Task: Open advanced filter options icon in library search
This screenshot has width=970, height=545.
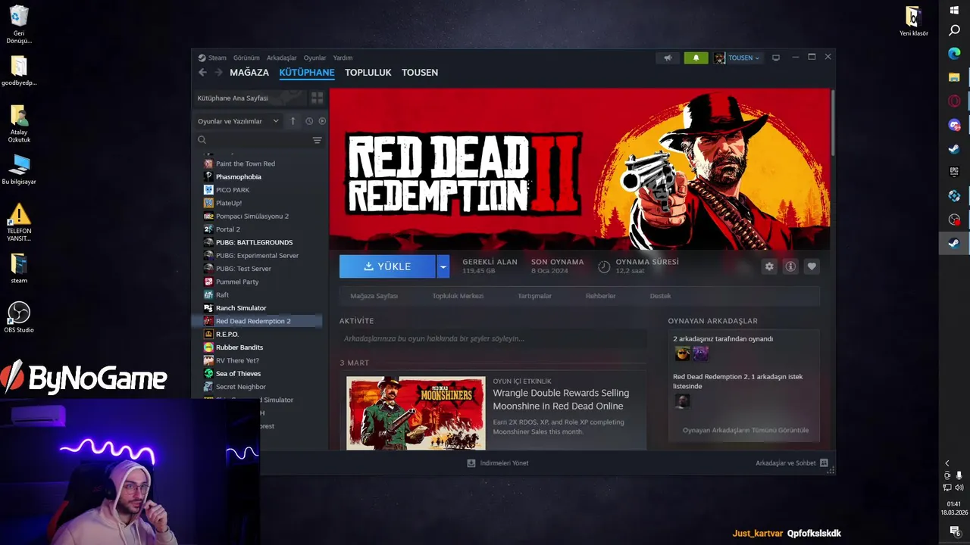Action: pos(317,140)
